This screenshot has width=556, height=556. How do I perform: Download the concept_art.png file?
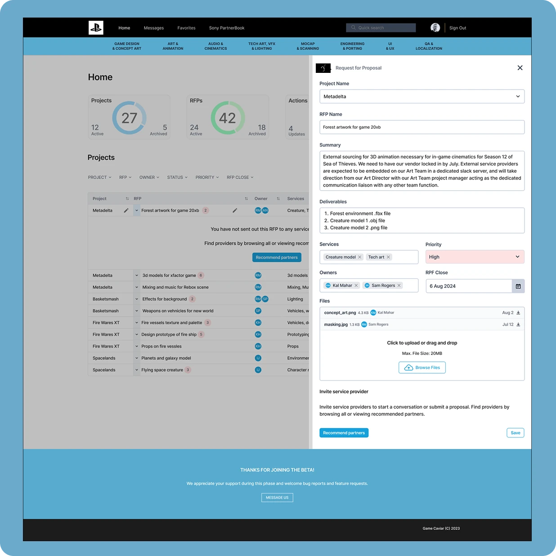point(518,313)
